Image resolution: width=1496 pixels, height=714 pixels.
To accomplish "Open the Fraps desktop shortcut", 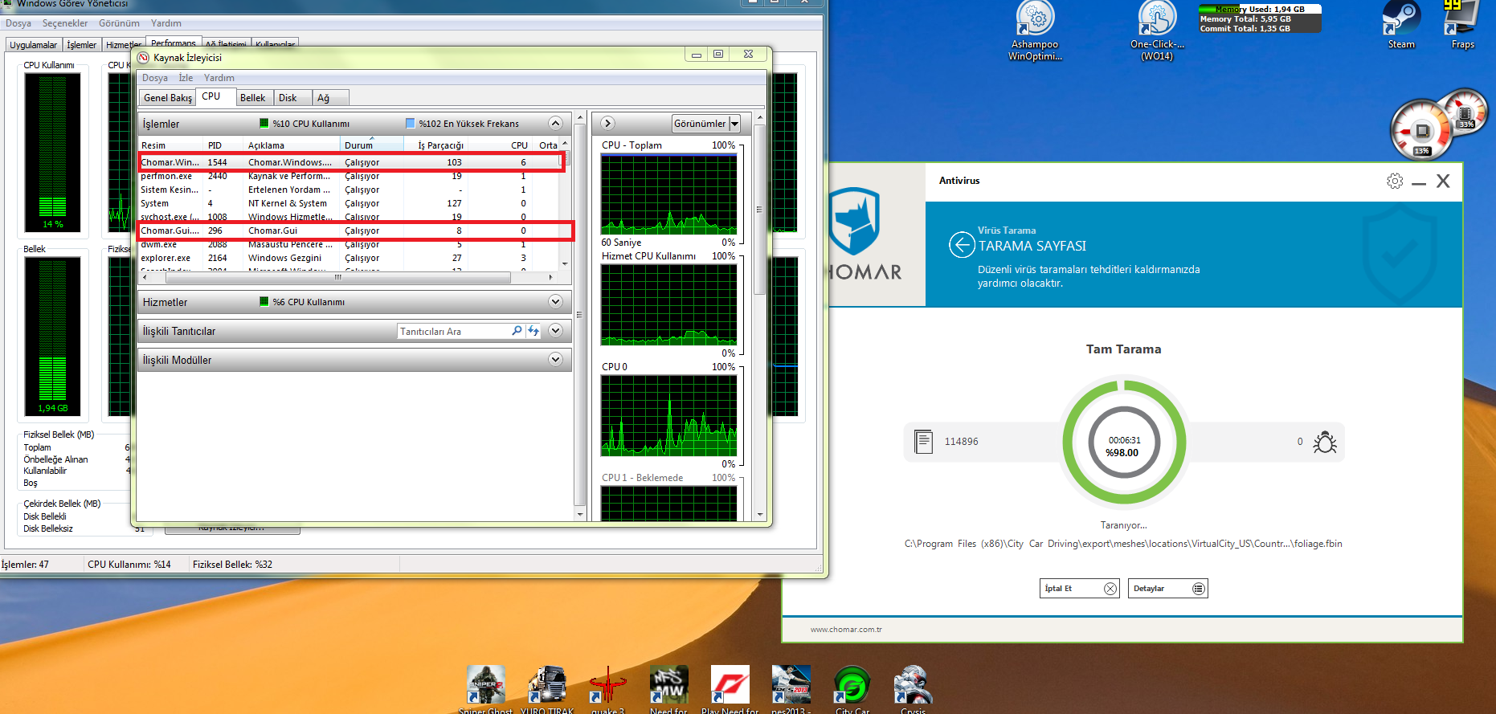I will [x=1462, y=25].
